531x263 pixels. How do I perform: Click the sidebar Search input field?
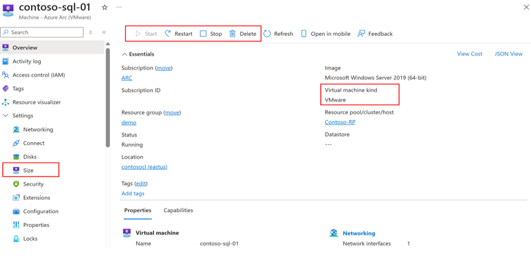coord(42,32)
